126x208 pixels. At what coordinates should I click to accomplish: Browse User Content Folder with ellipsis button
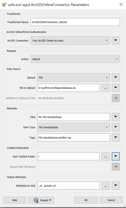point(105,156)
